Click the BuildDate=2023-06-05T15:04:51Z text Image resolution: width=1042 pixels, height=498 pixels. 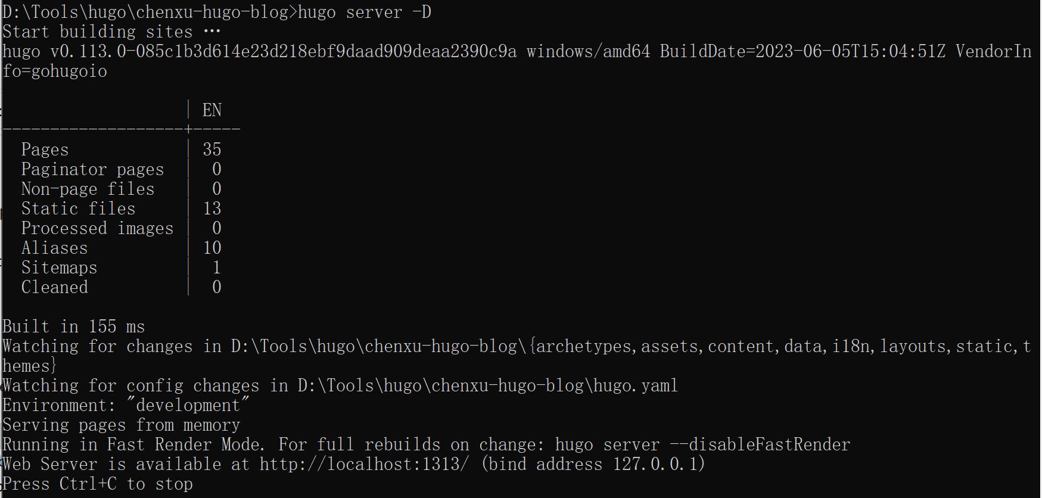tap(803, 51)
